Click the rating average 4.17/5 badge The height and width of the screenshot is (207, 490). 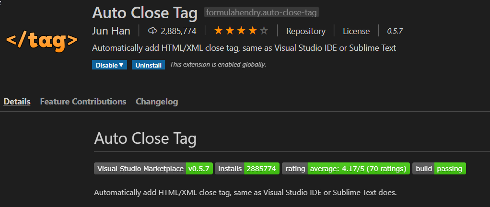coord(346,169)
